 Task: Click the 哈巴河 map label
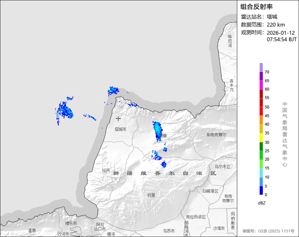230,41
